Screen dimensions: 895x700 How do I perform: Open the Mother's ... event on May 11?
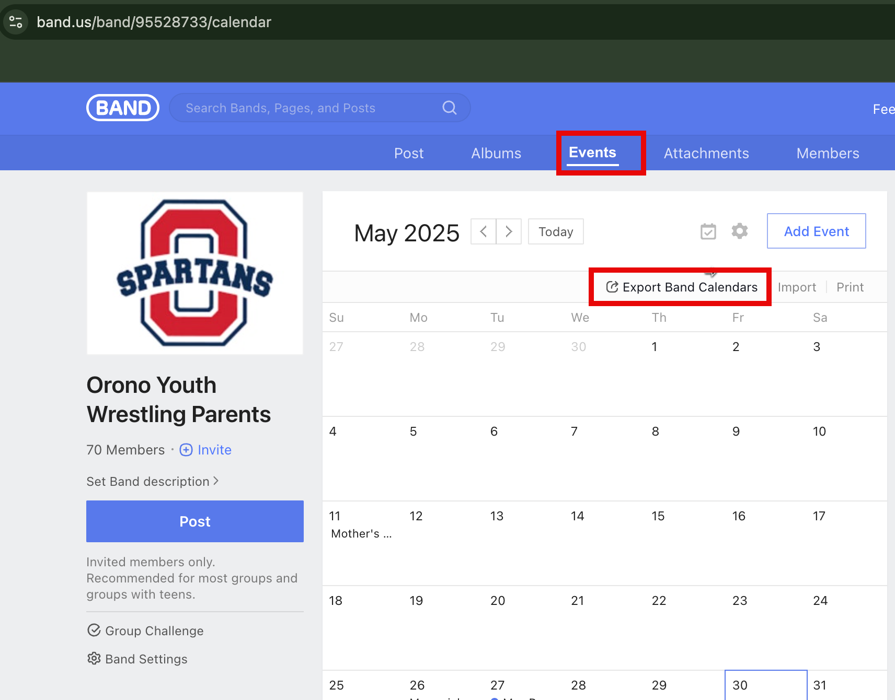361,533
